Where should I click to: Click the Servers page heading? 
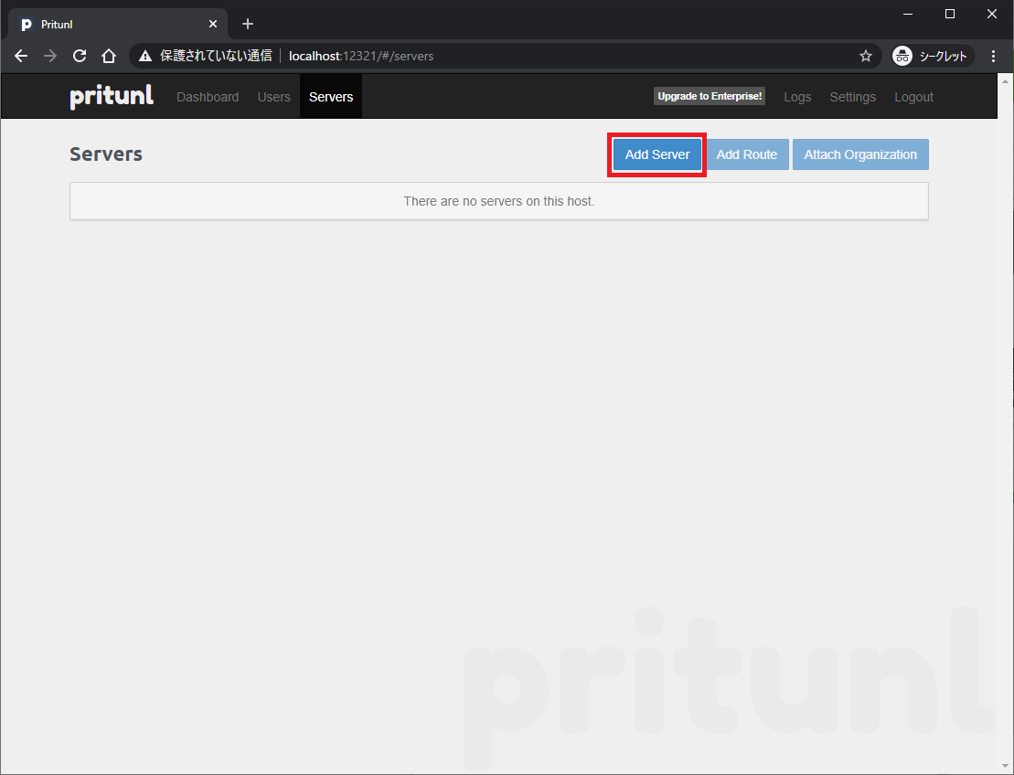(106, 154)
